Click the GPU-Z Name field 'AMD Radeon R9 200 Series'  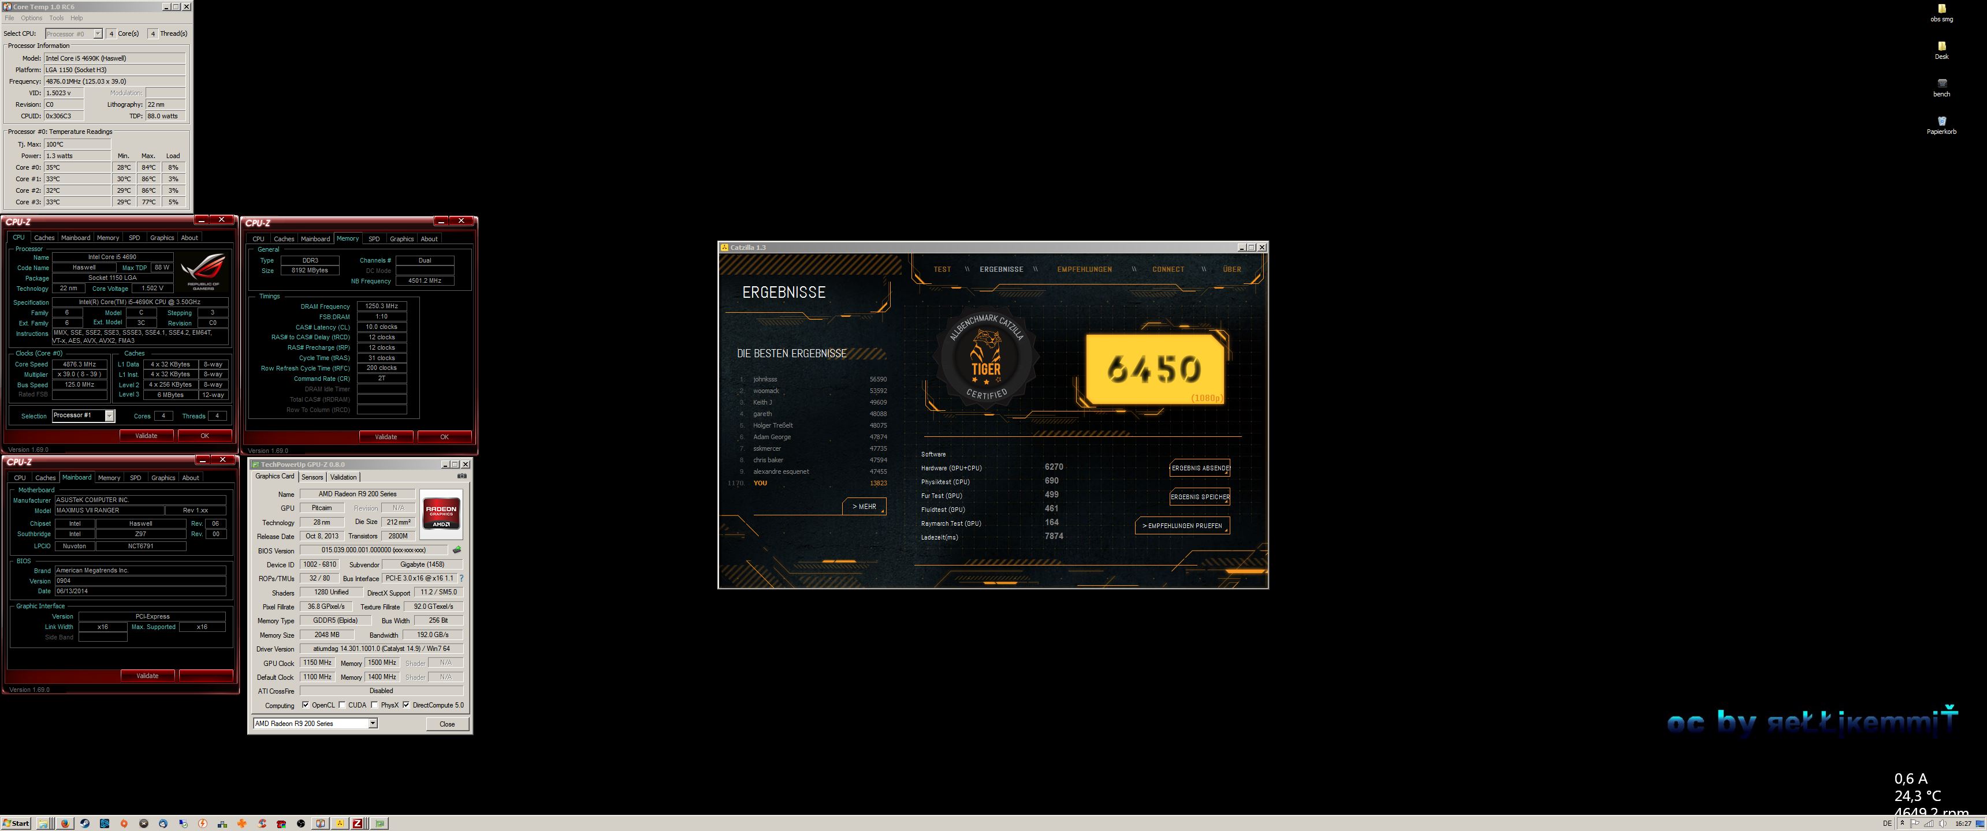click(357, 494)
